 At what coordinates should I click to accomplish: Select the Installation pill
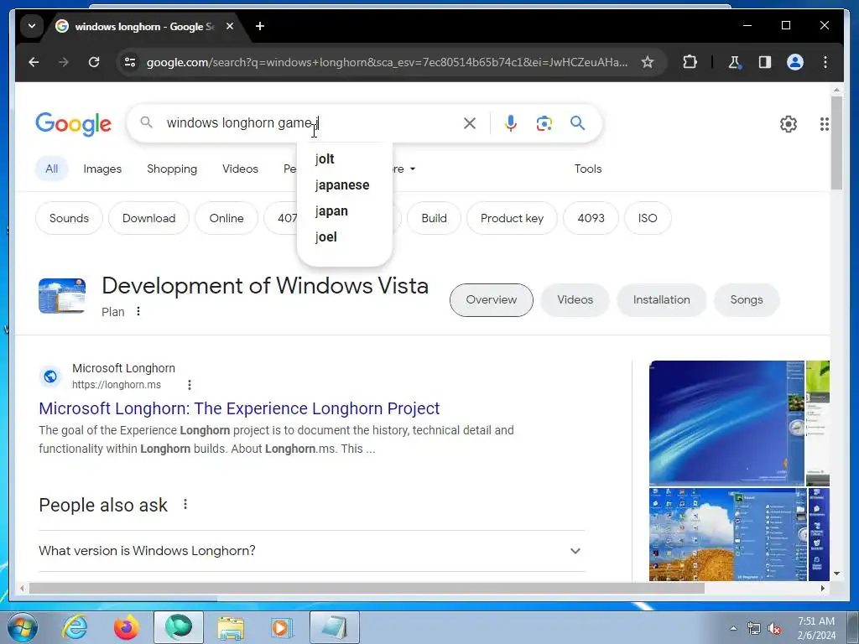pyautogui.click(x=661, y=299)
